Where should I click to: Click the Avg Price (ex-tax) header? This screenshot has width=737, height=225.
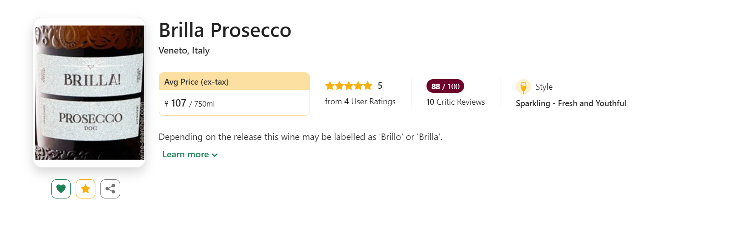196,82
